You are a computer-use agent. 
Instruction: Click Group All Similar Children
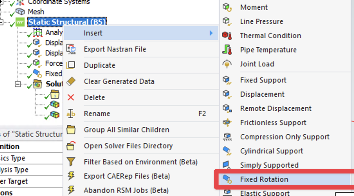126,130
